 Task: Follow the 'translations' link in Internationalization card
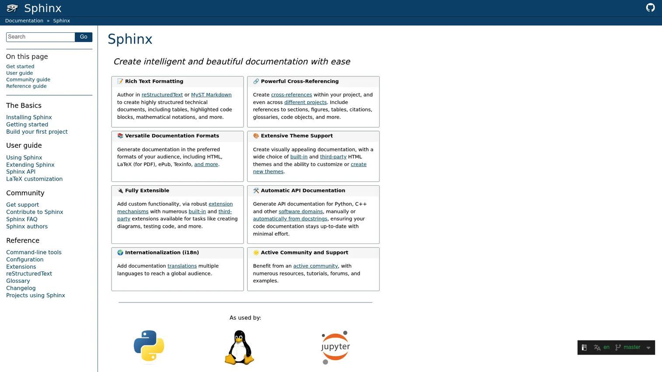[x=182, y=266]
